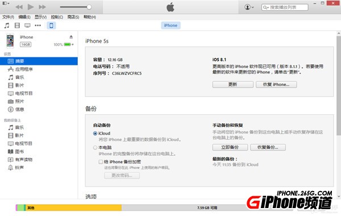Open the mini-player menu at top-left
The width and height of the screenshot is (341, 216).
pyautogui.click(x=6, y=3)
